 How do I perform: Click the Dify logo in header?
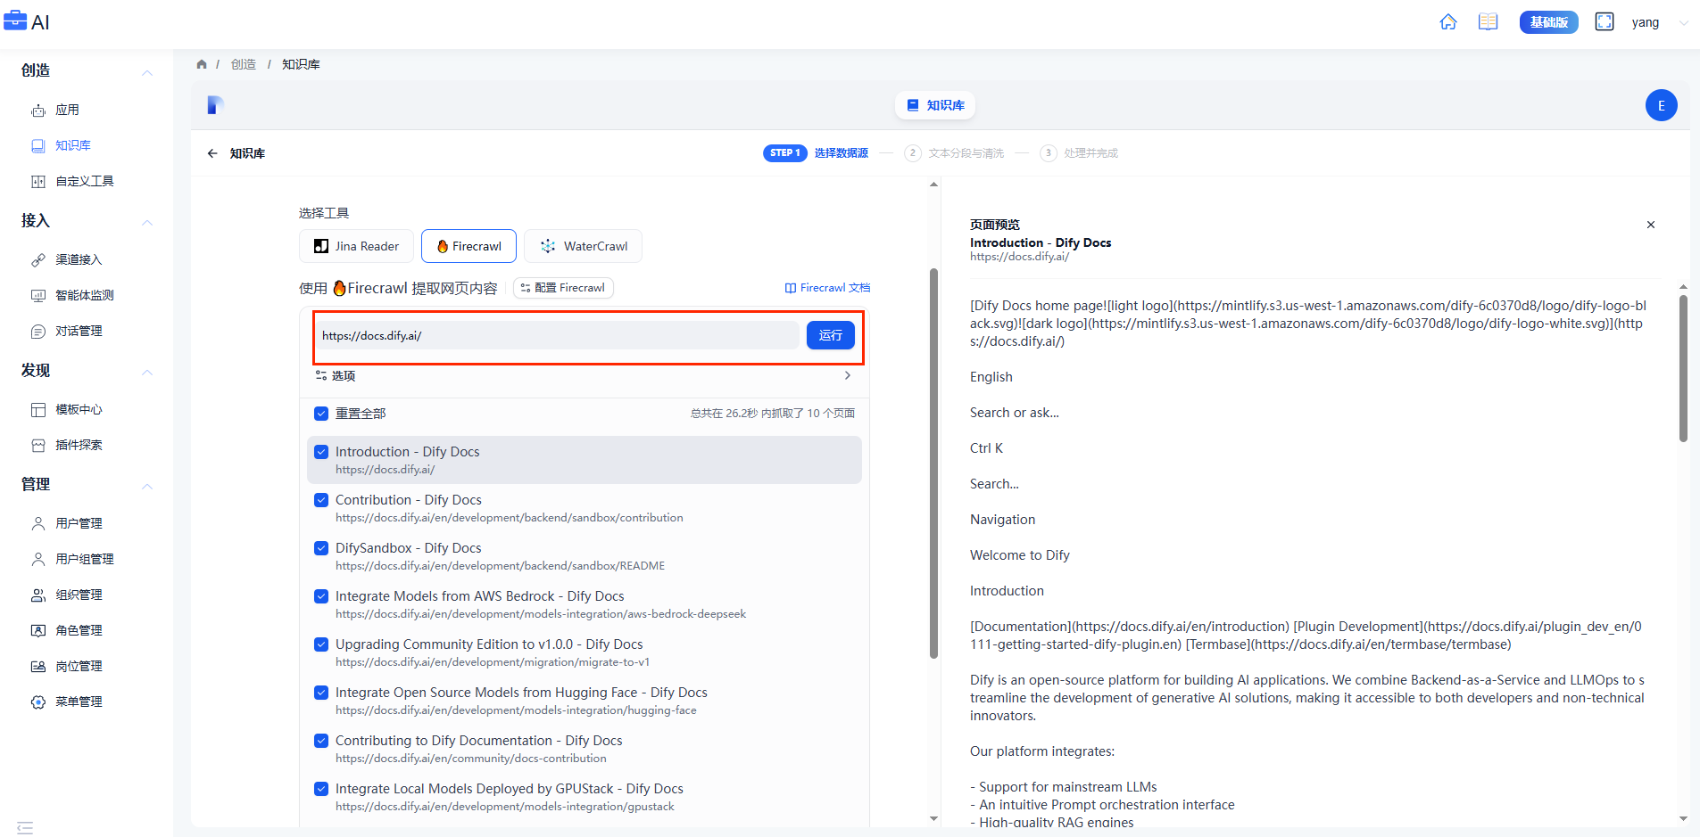215,105
